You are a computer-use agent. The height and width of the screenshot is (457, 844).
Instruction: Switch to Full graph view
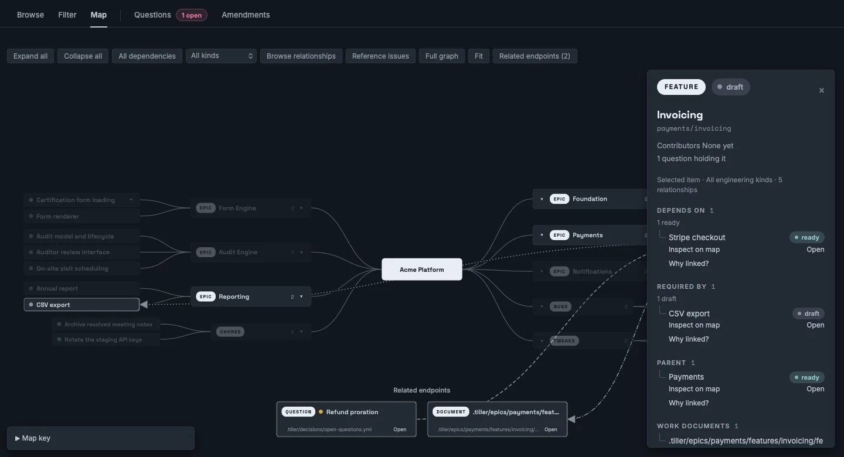click(x=442, y=56)
